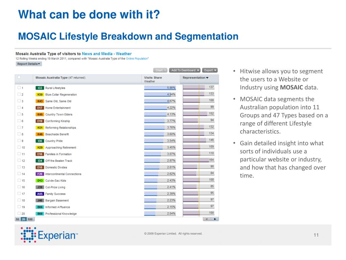Click the I35 Country Pride badge
The height and width of the screenshot is (260, 346).
point(40,141)
